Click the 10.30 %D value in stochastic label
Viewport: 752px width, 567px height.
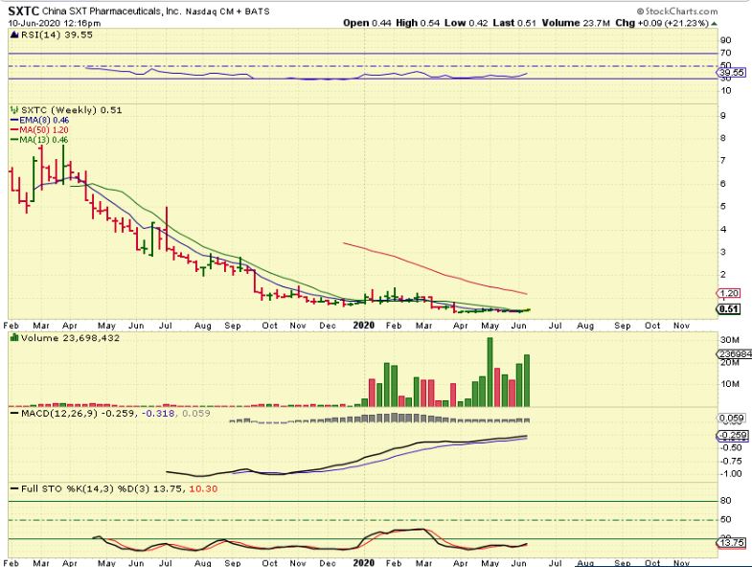tap(203, 488)
